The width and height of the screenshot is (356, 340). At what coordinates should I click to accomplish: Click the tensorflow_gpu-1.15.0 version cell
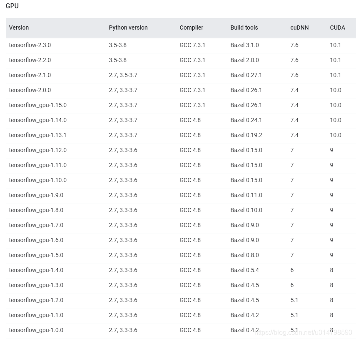coord(38,105)
